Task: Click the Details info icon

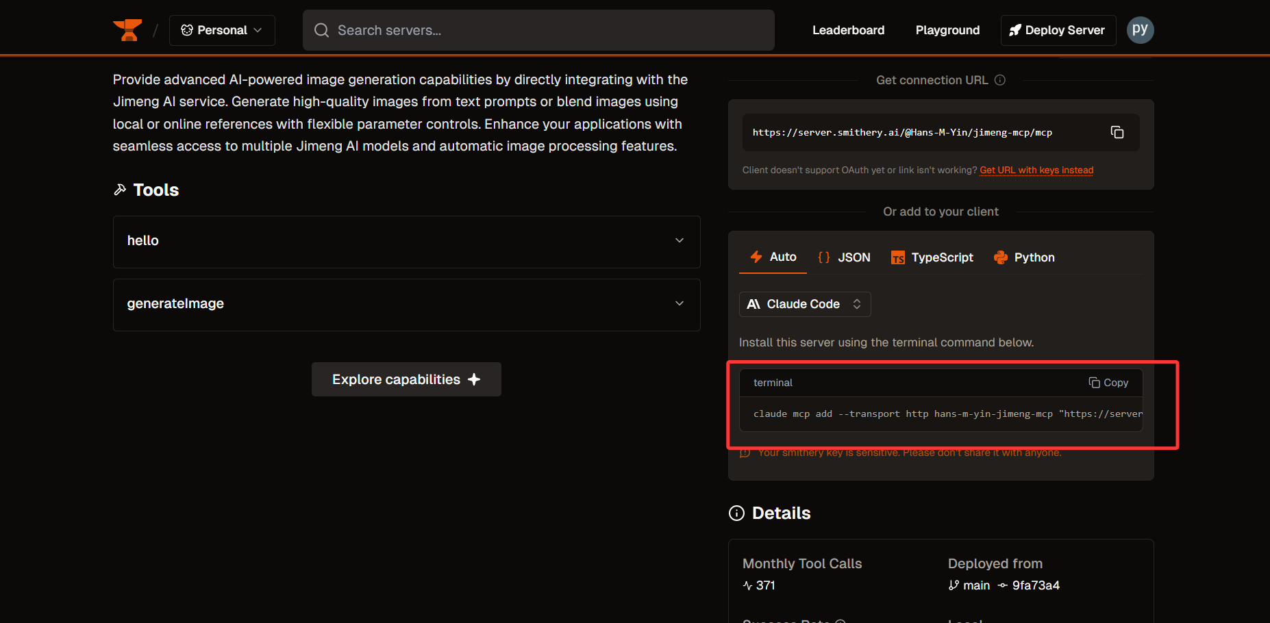Action: (736, 513)
